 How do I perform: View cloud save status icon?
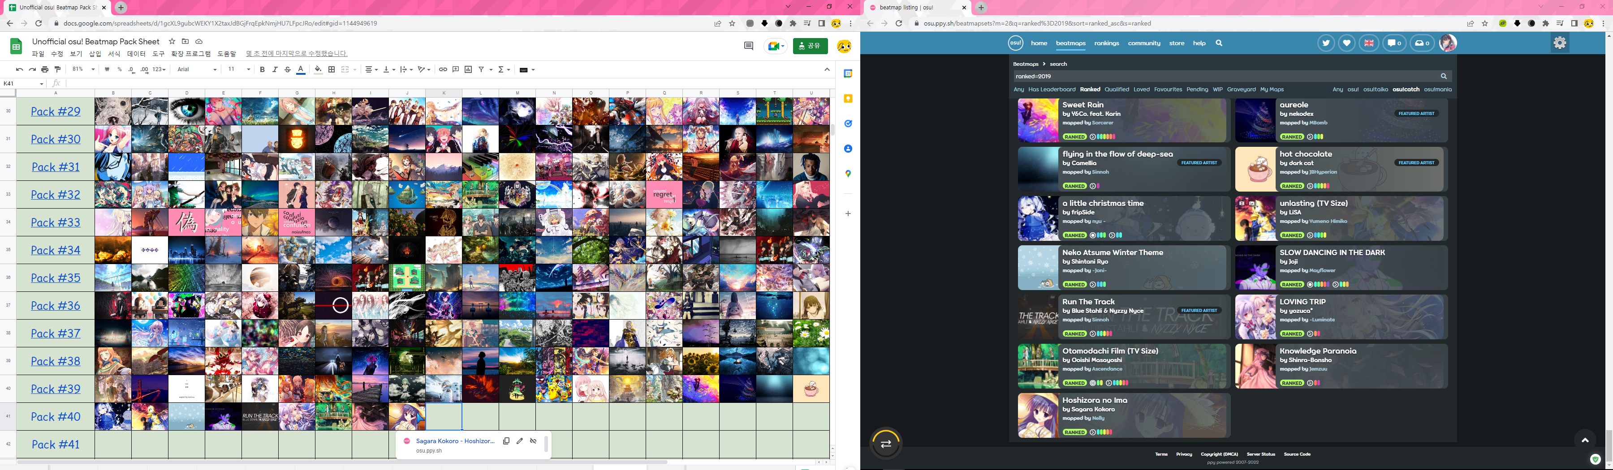pyautogui.click(x=199, y=41)
